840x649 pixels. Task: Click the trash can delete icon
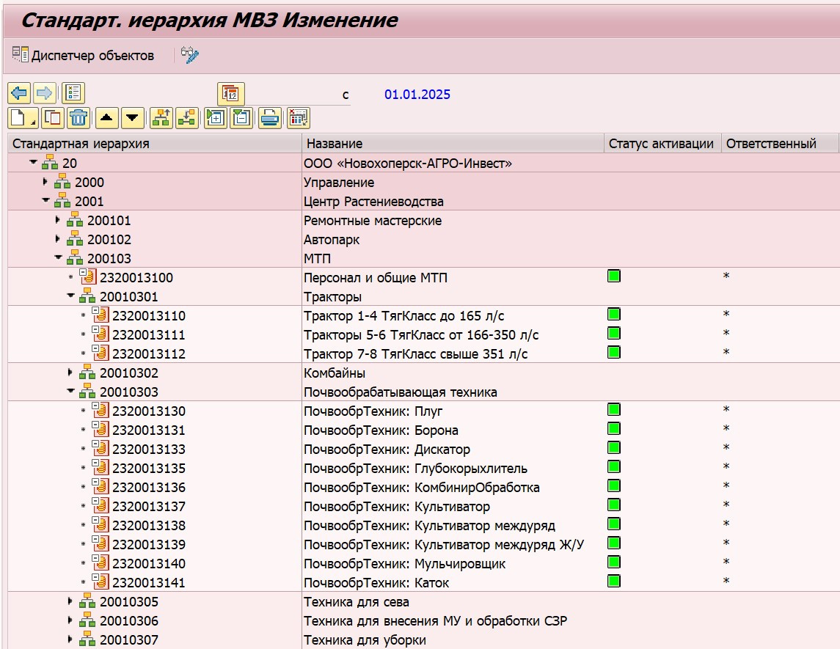coord(78,117)
